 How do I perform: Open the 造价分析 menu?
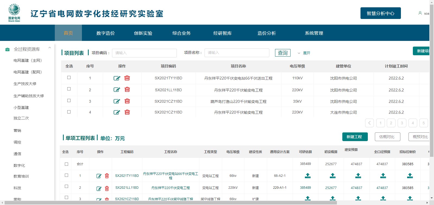pyautogui.click(x=267, y=33)
